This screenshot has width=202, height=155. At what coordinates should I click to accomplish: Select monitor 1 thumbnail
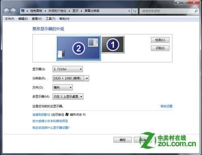[113, 44]
